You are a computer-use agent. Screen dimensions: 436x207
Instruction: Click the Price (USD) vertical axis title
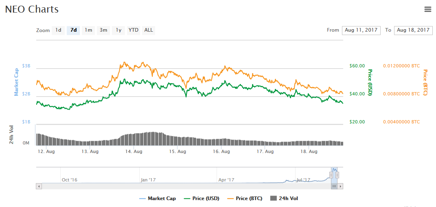(x=370, y=82)
